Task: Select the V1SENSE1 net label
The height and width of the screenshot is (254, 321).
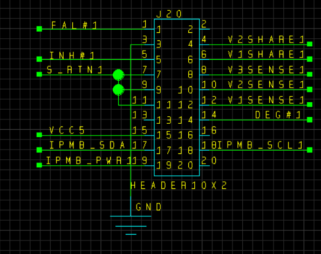Action: (266, 100)
